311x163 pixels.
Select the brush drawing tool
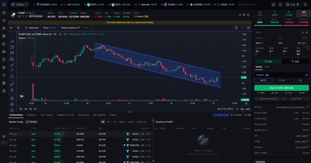point(12,65)
